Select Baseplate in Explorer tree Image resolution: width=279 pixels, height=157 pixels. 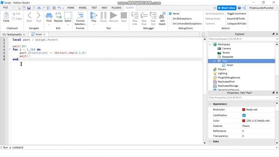coord(228,57)
